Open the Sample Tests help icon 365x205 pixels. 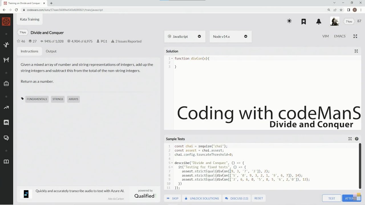[356, 139]
